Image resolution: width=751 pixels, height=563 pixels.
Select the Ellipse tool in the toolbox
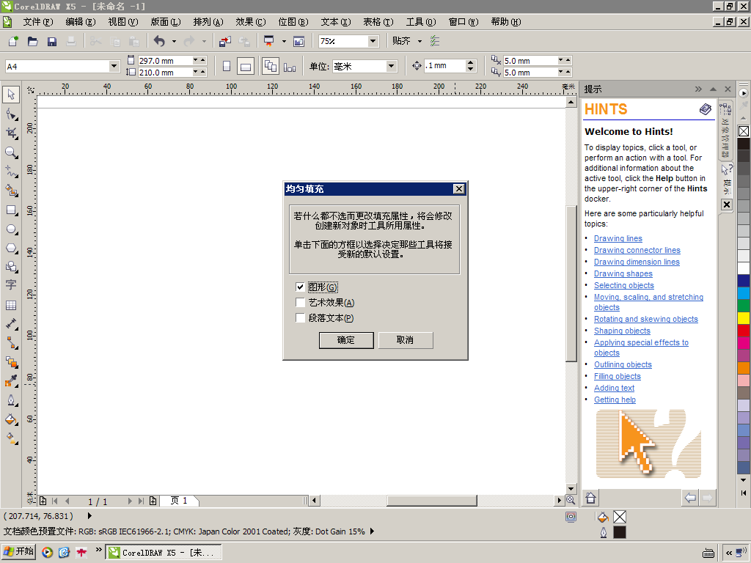click(11, 229)
